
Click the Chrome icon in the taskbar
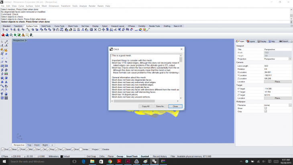110,161
